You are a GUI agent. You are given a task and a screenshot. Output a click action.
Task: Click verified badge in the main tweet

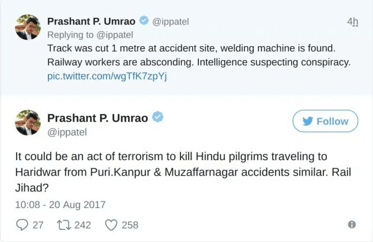coord(157,118)
